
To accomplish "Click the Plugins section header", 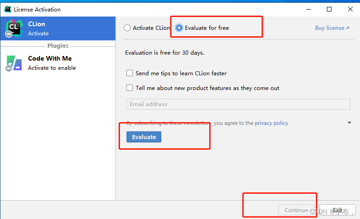I will click(58, 45).
